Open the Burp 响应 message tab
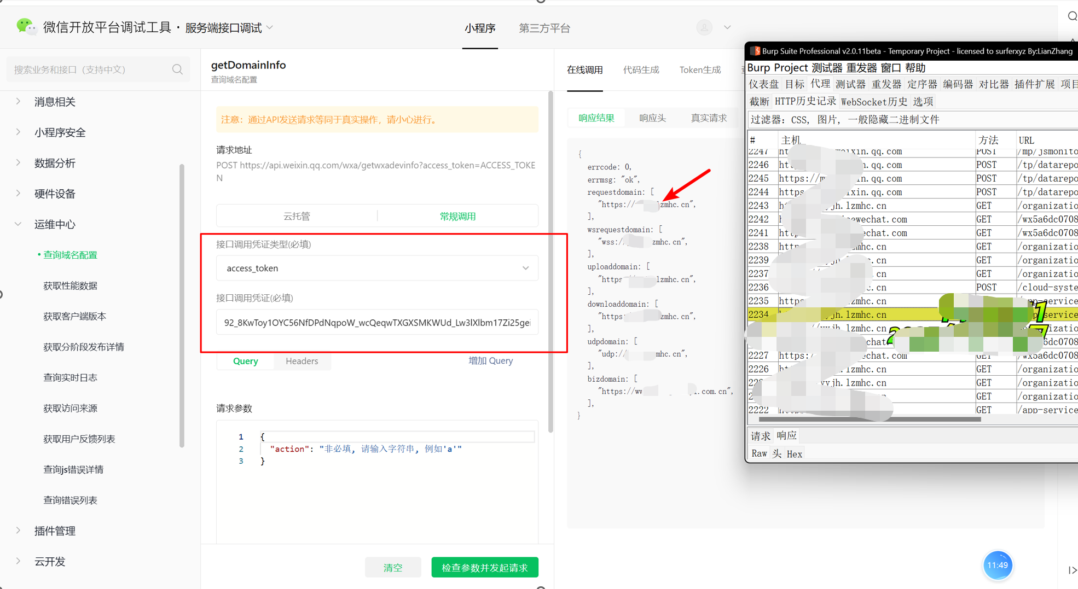The width and height of the screenshot is (1078, 589). point(786,436)
